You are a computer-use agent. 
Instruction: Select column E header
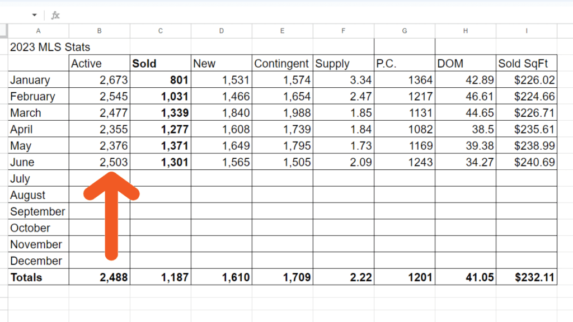[x=282, y=31]
